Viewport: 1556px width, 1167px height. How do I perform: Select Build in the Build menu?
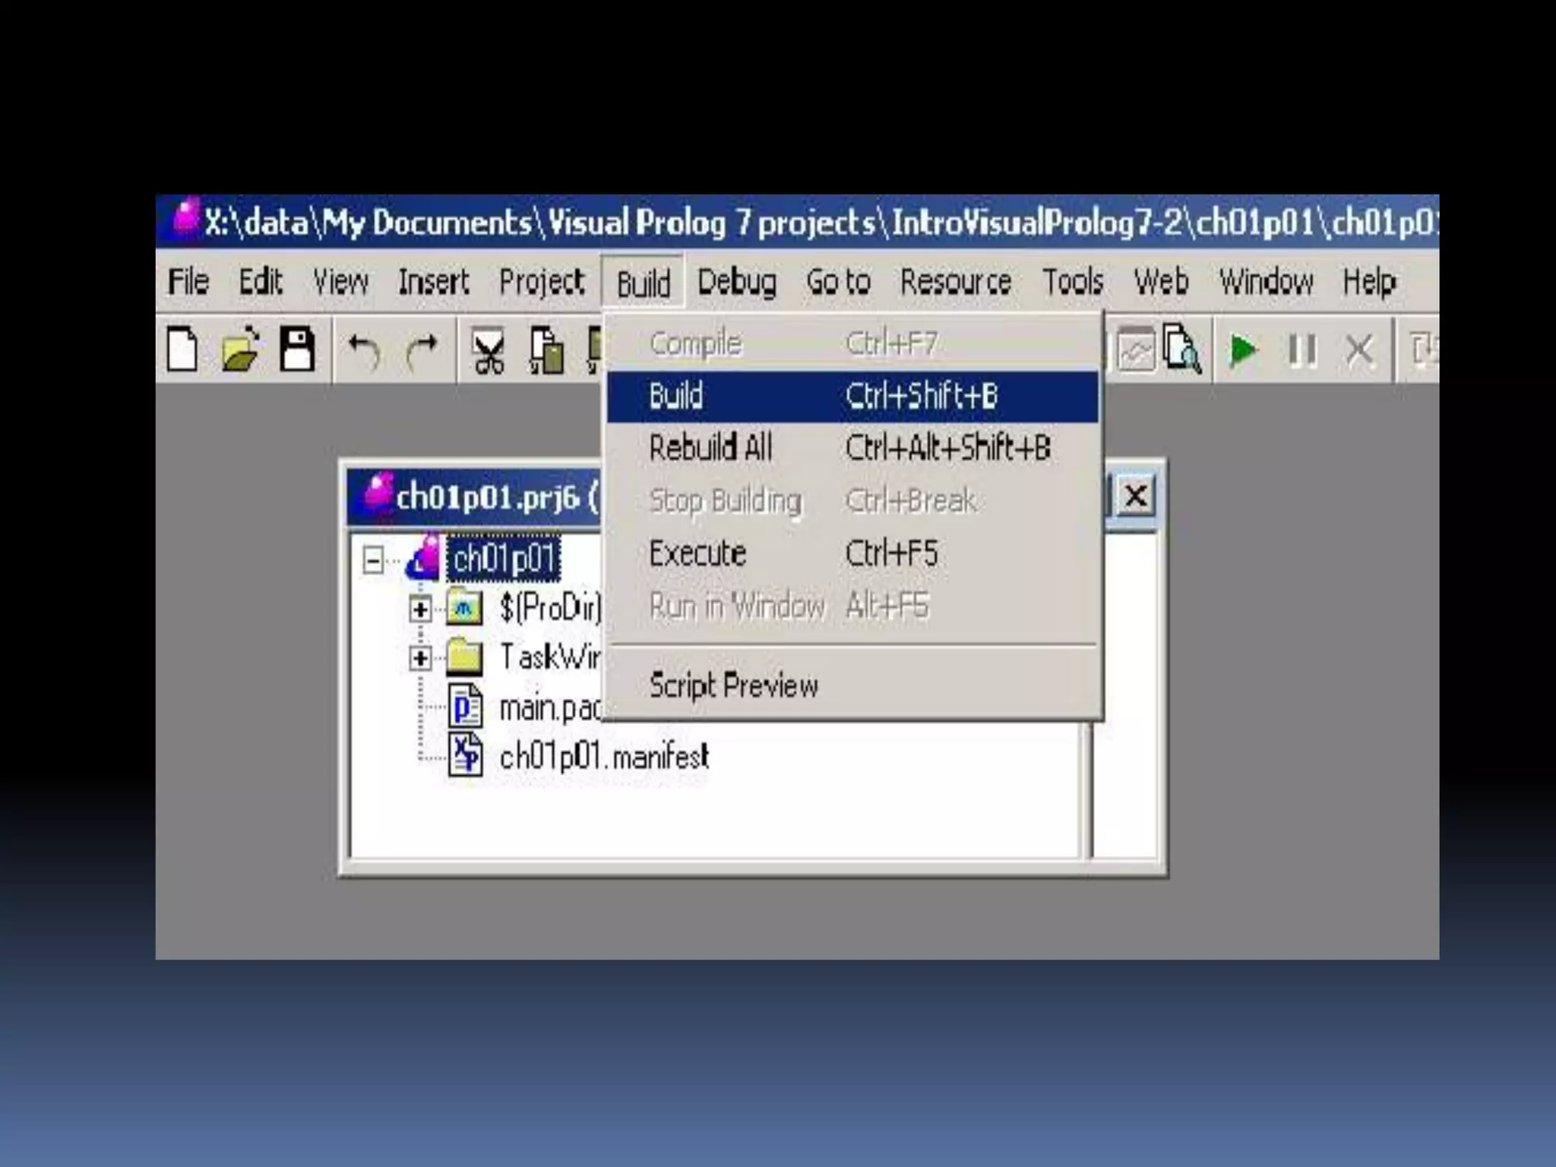[676, 397]
